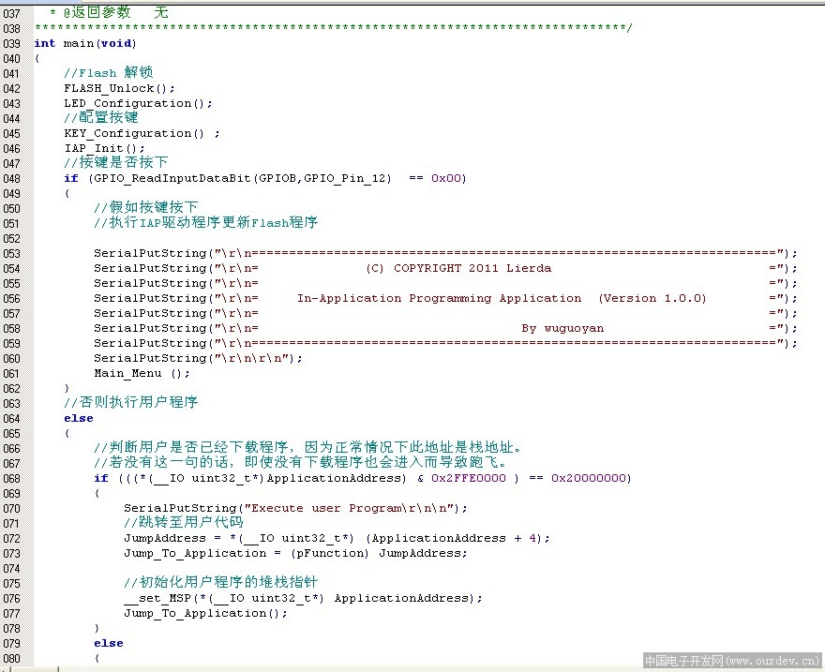Click the '//执行IAP驱动程序更新Flash程序' comment

click(x=205, y=222)
